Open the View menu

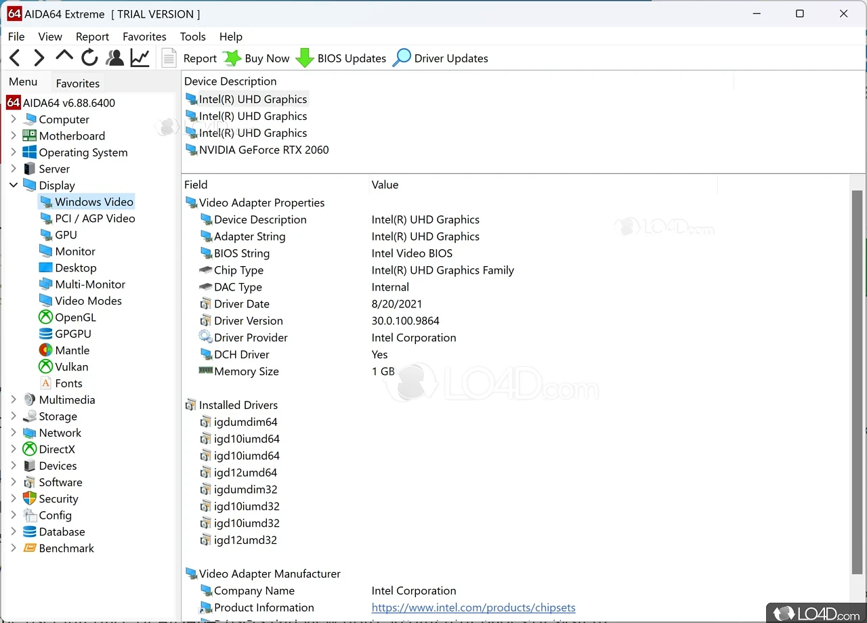click(50, 37)
